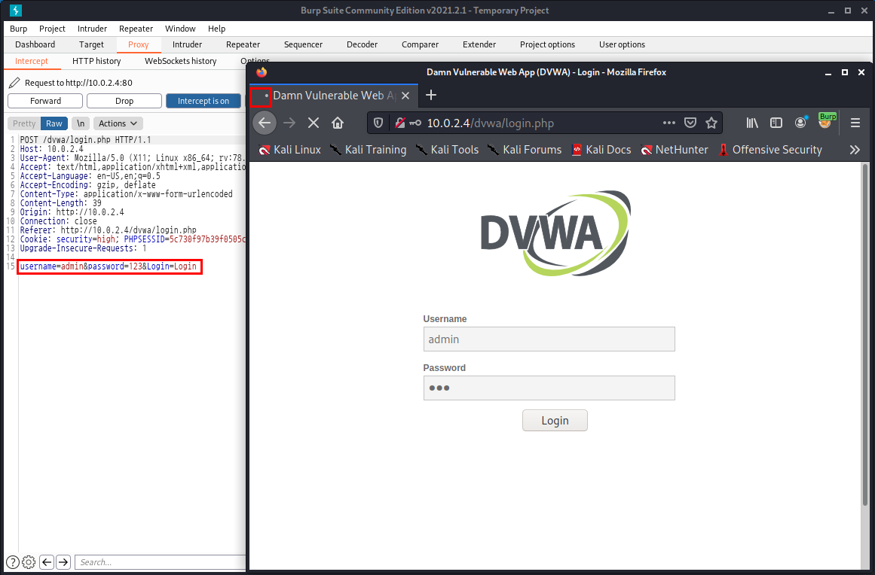Screen dimensions: 875x575
Task: Open Firefox account icon
Action: coord(801,123)
